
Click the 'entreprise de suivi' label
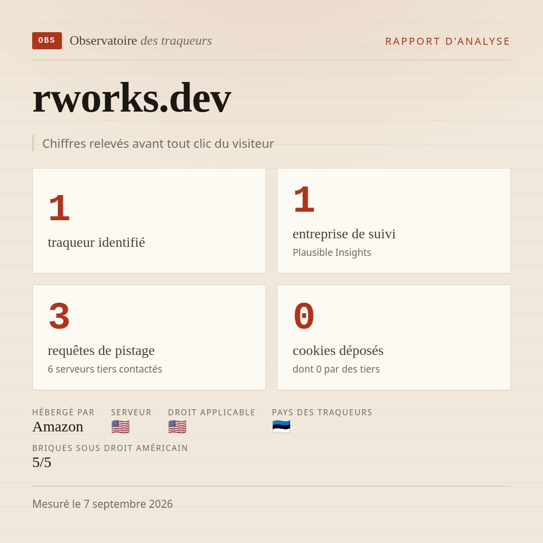[344, 234]
